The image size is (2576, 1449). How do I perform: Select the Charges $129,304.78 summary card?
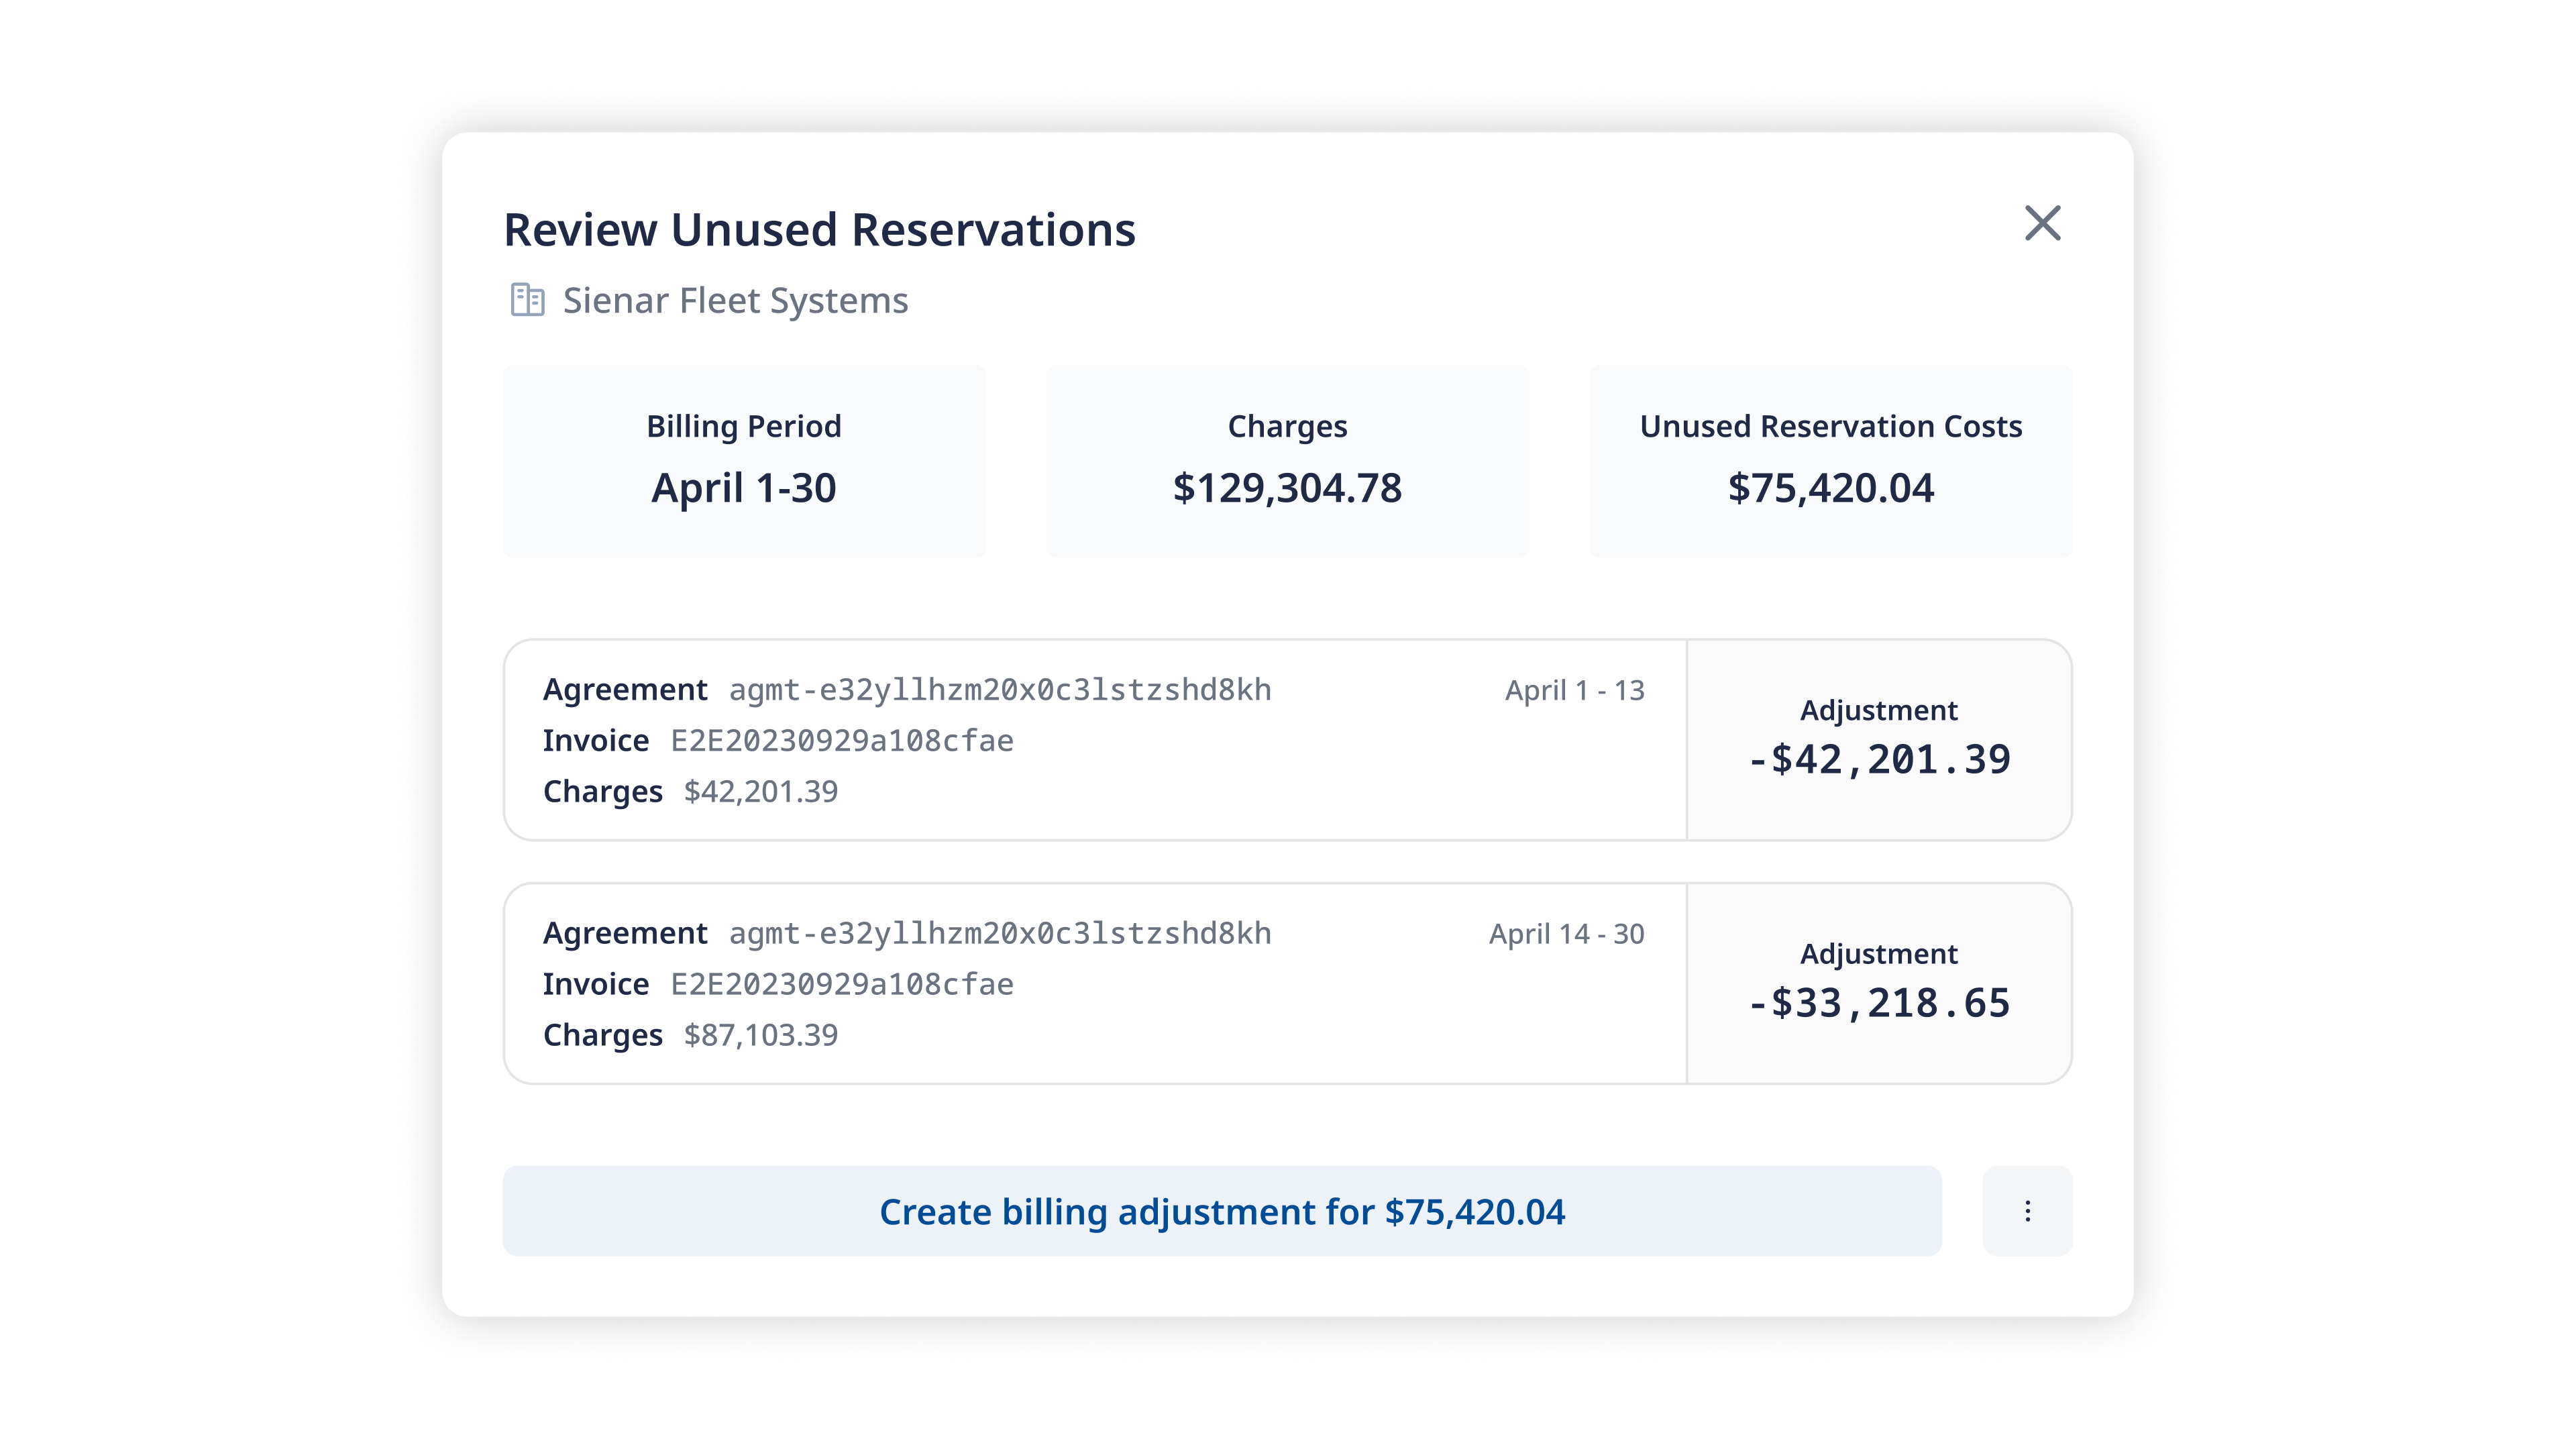(x=1287, y=461)
